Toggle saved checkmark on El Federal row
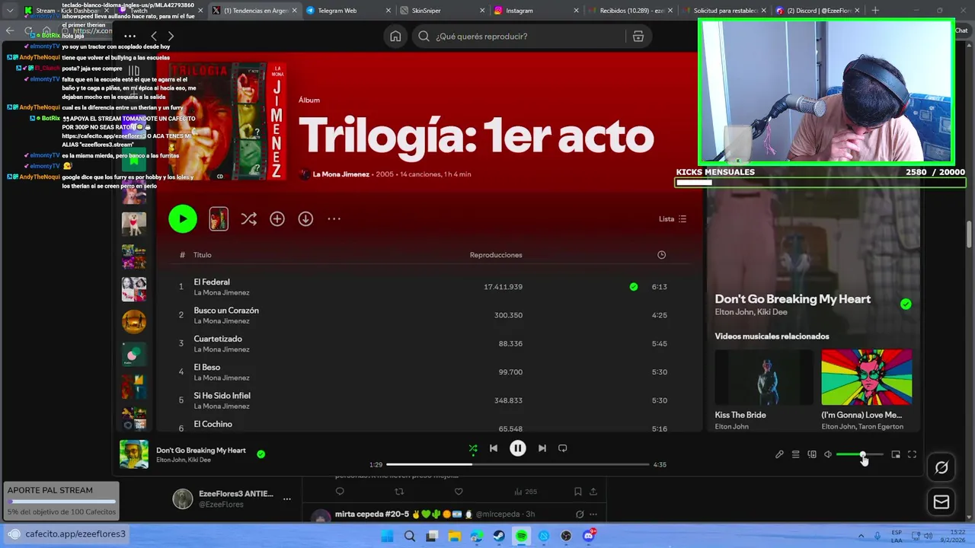Viewport: 975px width, 548px height. tap(634, 287)
